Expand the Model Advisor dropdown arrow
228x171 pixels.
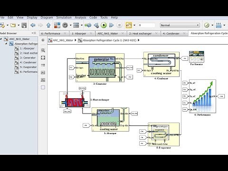click(212, 25)
